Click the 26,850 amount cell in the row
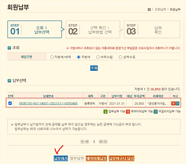Viewport: 186px width, 164px height. point(139,104)
